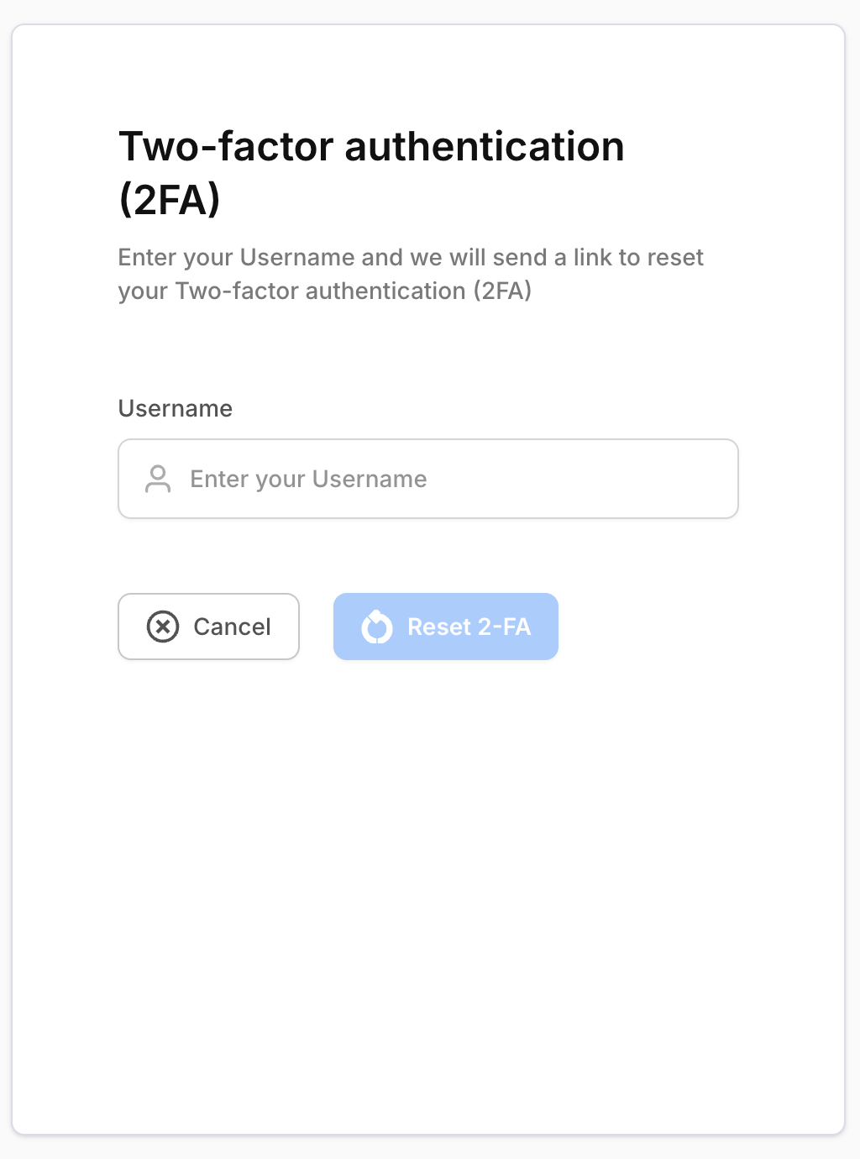Image resolution: width=860 pixels, height=1159 pixels.
Task: Click the "Enter your Username" placeholder text
Action: pyautogui.click(x=308, y=479)
